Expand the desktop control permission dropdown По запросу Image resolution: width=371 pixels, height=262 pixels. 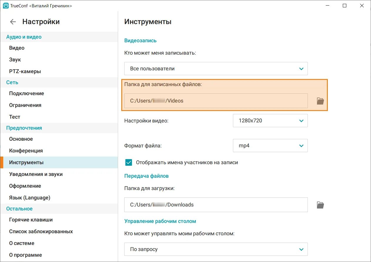coord(216,249)
